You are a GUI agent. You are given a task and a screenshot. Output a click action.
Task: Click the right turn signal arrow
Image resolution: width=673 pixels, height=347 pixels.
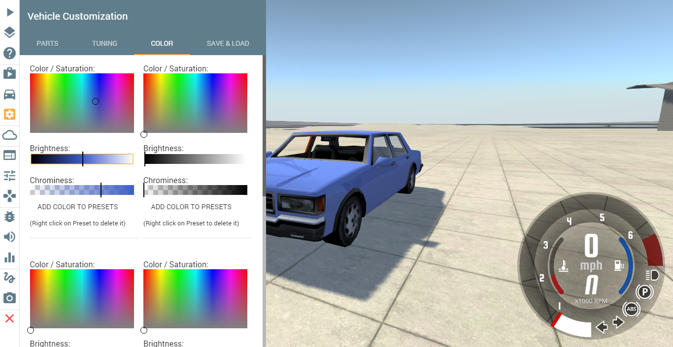[x=618, y=322]
